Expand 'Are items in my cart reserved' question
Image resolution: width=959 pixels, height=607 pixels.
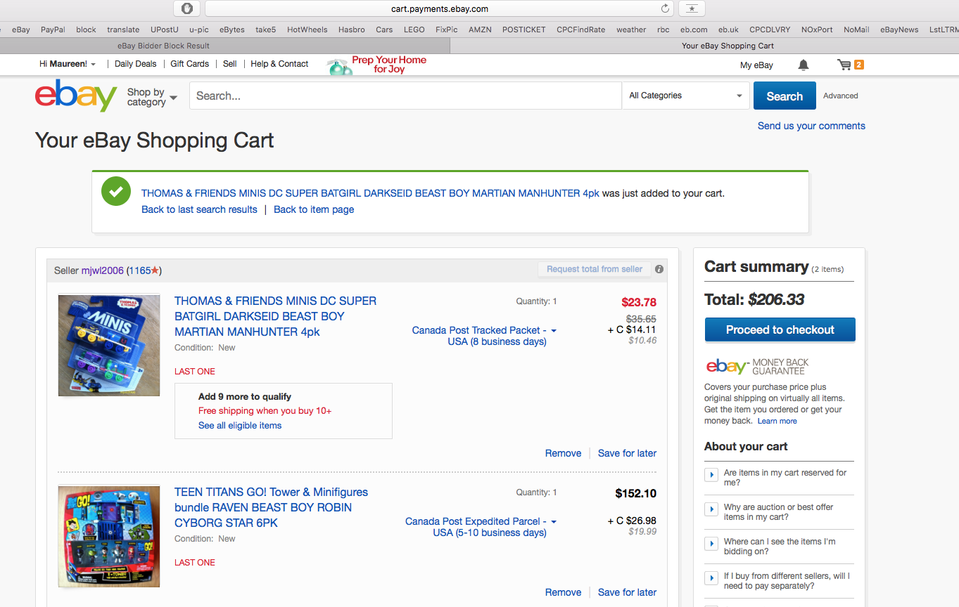pyautogui.click(x=711, y=476)
